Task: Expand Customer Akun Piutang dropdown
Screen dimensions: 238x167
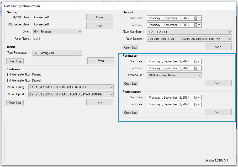Action: point(111,87)
